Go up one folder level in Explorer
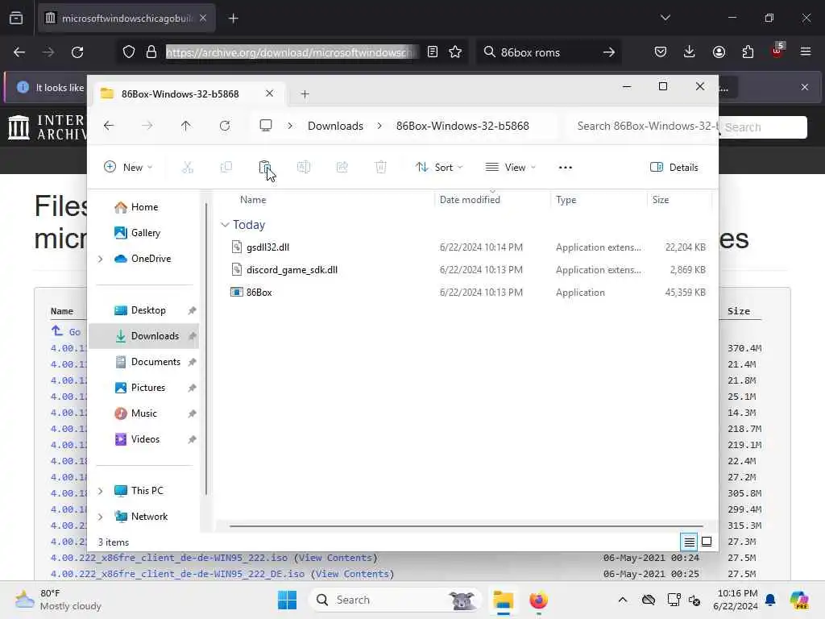825x619 pixels. click(186, 126)
